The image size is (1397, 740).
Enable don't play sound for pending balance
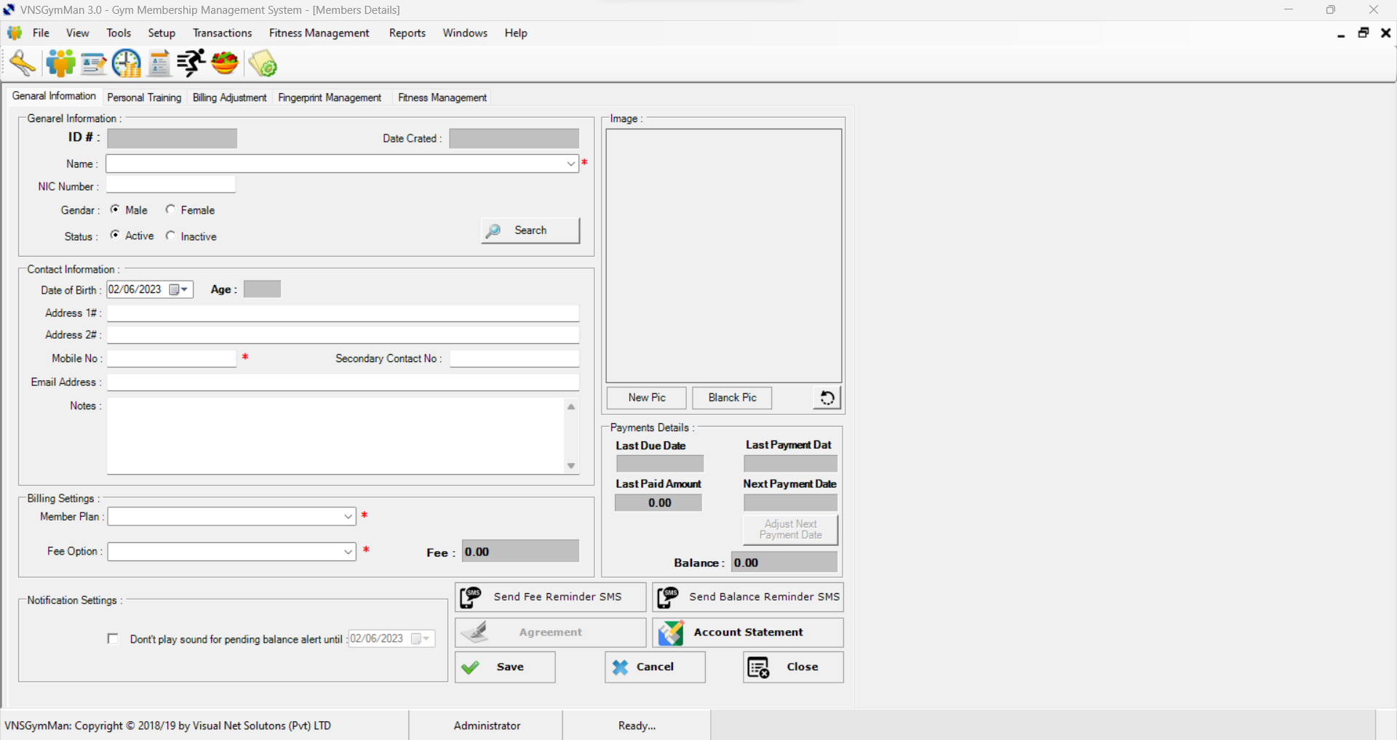(x=113, y=638)
